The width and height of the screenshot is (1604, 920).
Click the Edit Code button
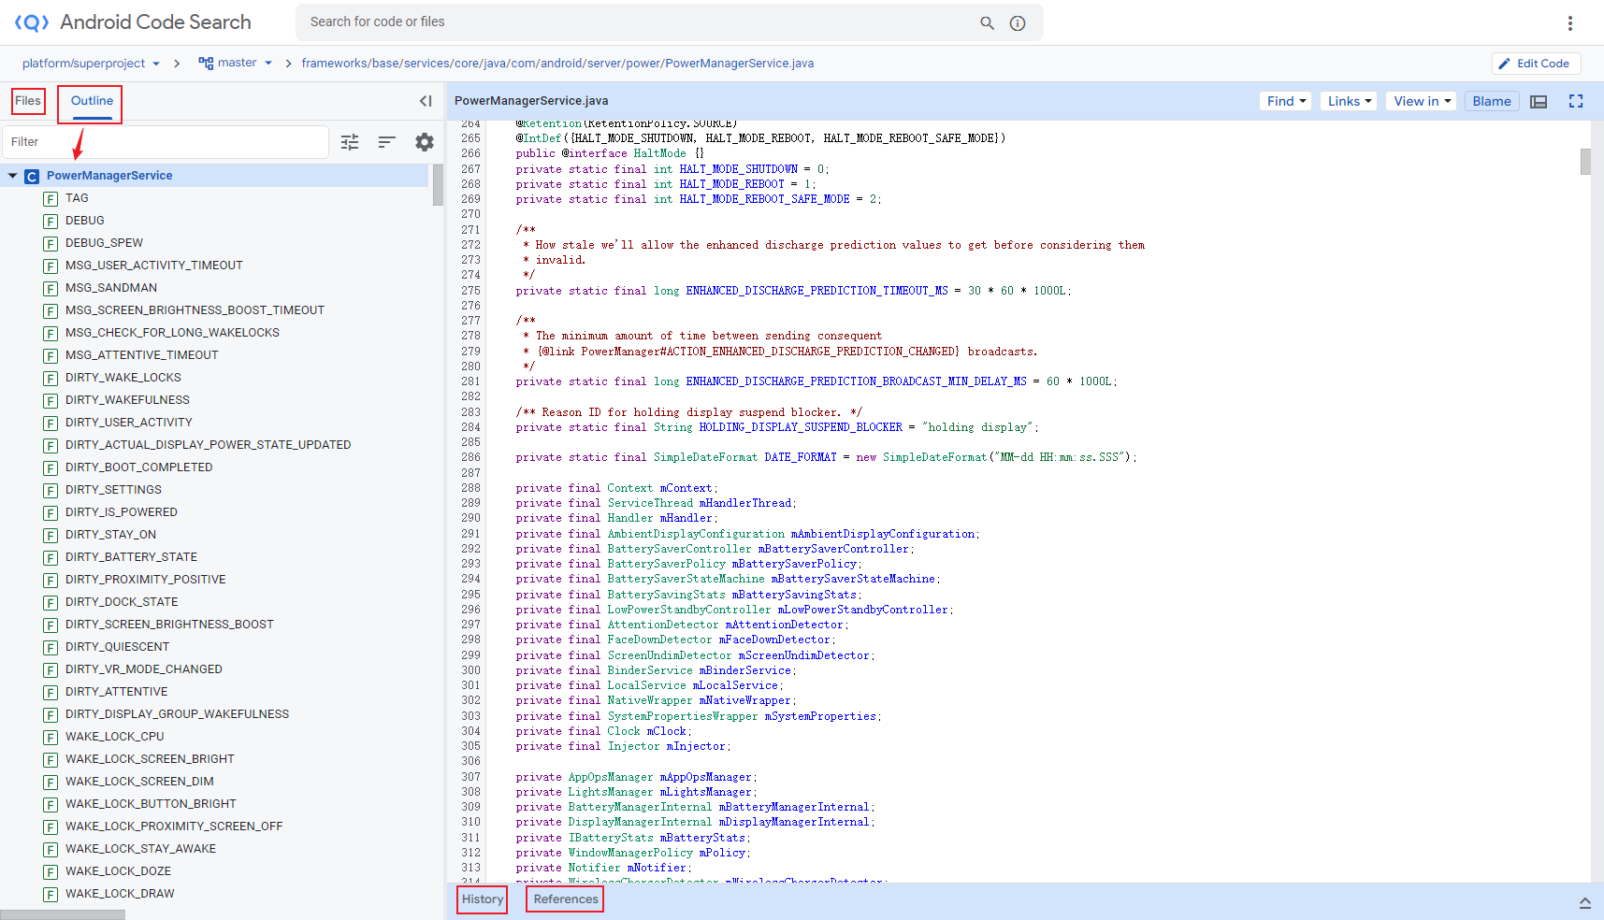(x=1536, y=64)
